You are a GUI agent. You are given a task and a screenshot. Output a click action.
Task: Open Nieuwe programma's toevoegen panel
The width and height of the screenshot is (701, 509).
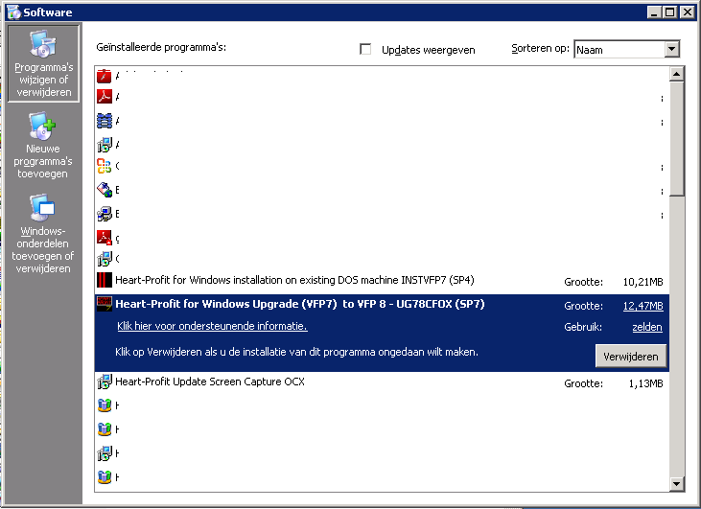point(43,146)
